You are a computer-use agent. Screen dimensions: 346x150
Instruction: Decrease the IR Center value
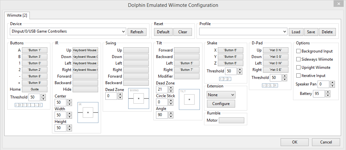coord(70,104)
